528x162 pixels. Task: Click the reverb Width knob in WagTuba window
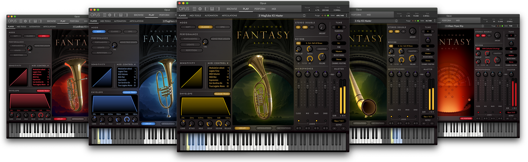(x=310, y=49)
